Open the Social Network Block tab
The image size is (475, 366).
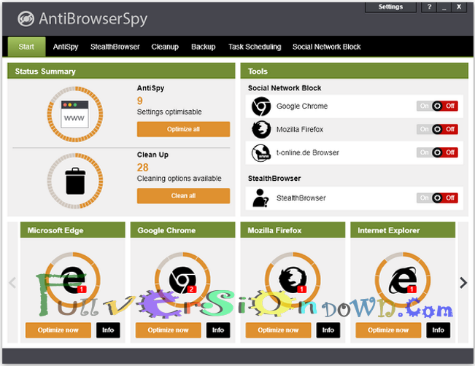327,47
